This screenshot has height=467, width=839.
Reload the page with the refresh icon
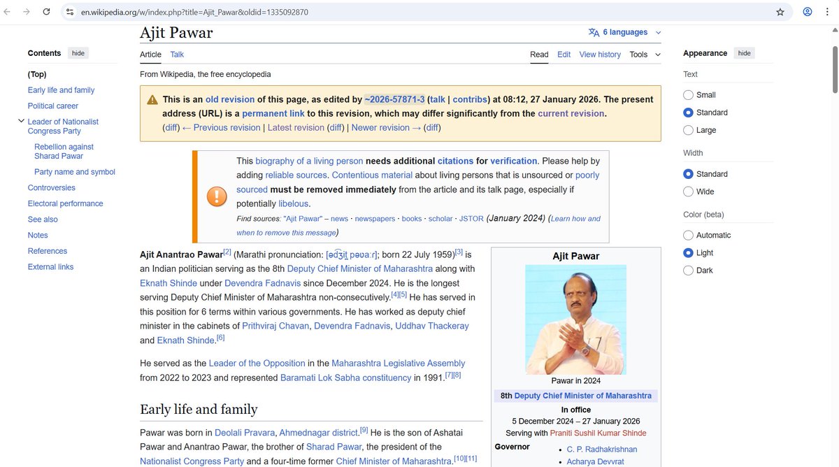coord(46,12)
